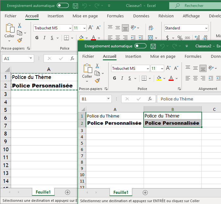Image resolution: width=221 pixels, height=204 pixels.
Task: Open the font name dropdown in Classeur1
Action: coord(70,28)
